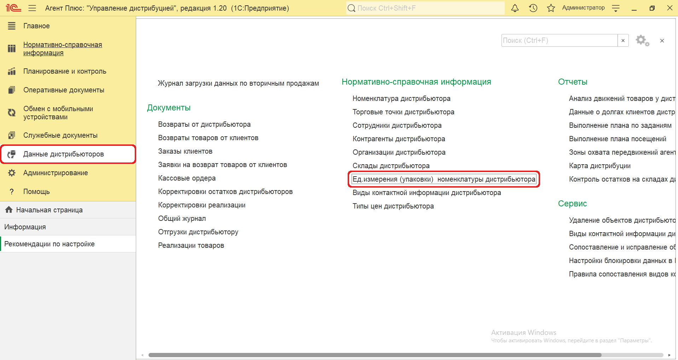Click the home icon of Начальная страница
Viewport: 678px width, 360px height.
click(x=9, y=210)
